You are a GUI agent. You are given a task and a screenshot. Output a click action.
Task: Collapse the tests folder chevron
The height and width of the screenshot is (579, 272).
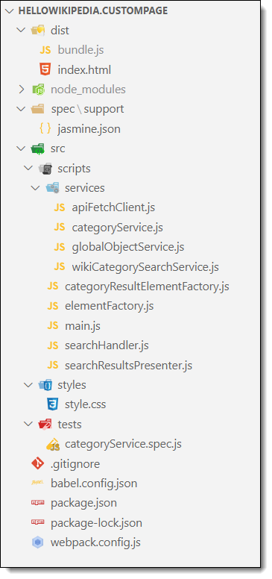(x=28, y=425)
